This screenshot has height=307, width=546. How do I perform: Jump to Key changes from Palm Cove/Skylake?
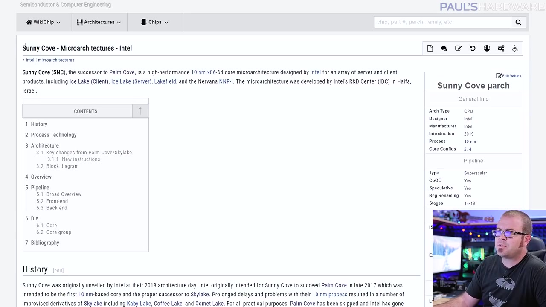pyautogui.click(x=84, y=153)
